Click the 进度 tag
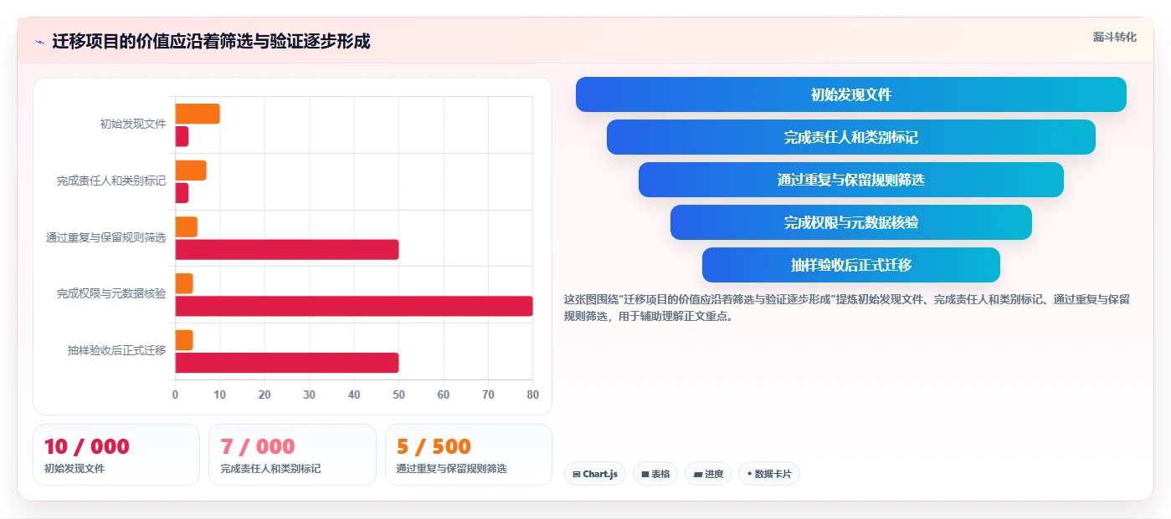Viewport: 1171px width, 519px height. (708, 474)
